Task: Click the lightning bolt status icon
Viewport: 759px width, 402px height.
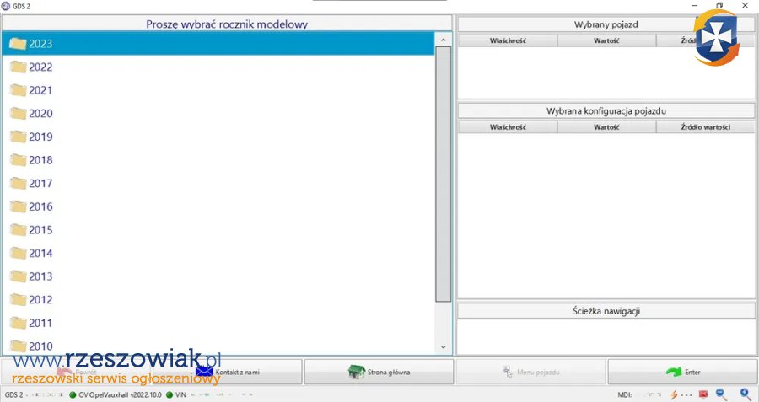Action: click(x=673, y=394)
